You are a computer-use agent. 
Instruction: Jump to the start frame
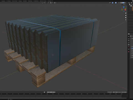point(48,92)
